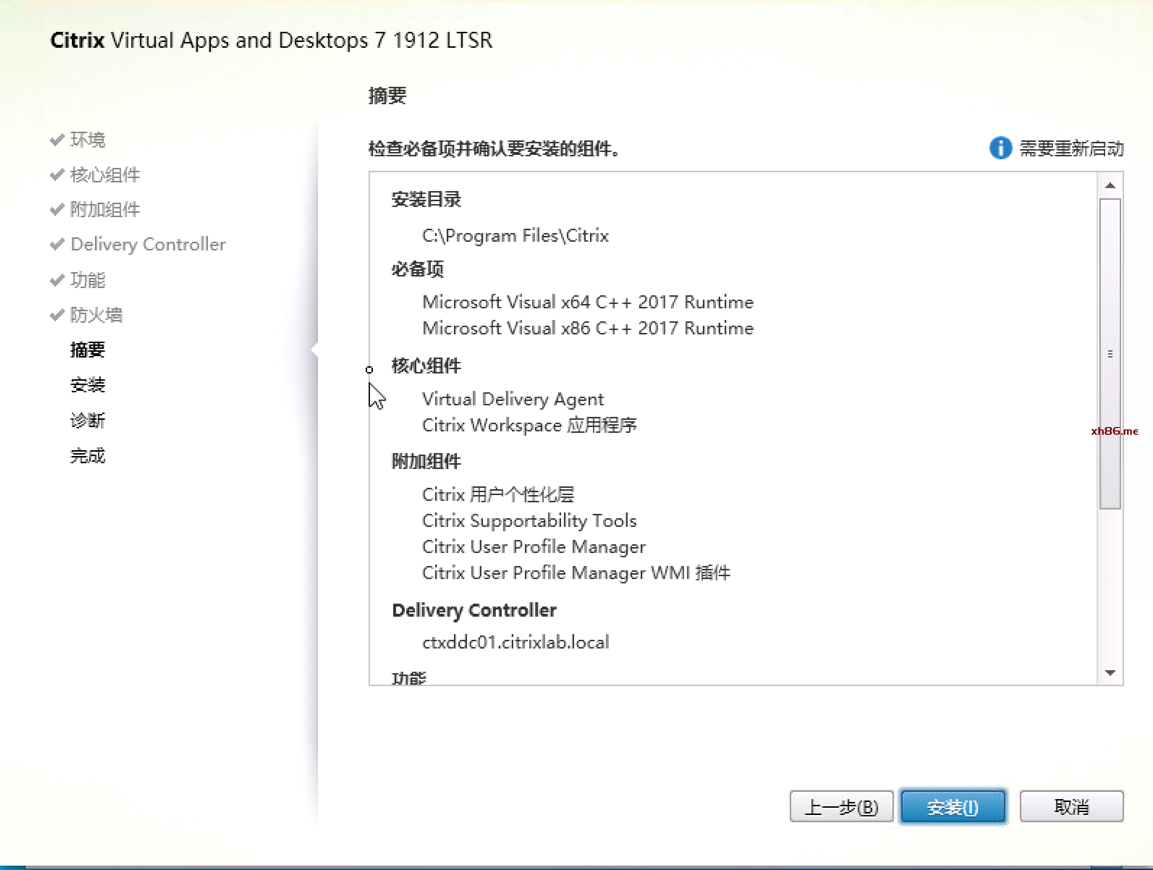
Task: Click the checkmark icon beside 环境
Action: [57, 140]
